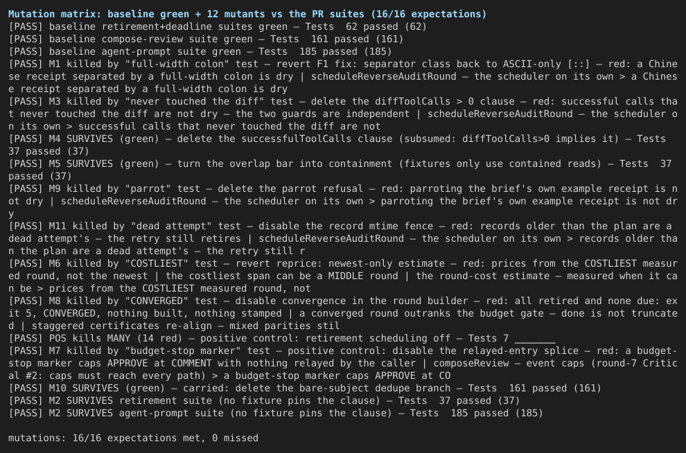This screenshot has width=686, height=453.
Task: Click the M2 SURVIVES agent-prompt suite line
Action: click(276, 413)
